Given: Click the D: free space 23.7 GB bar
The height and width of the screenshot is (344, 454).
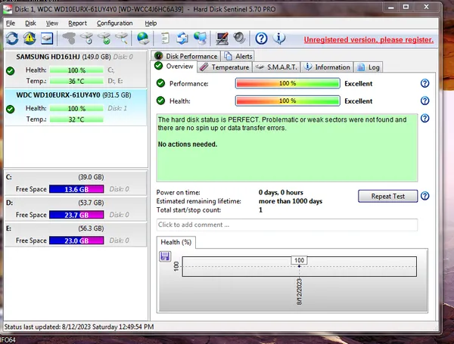Looking at the screenshot, I should pos(76,215).
